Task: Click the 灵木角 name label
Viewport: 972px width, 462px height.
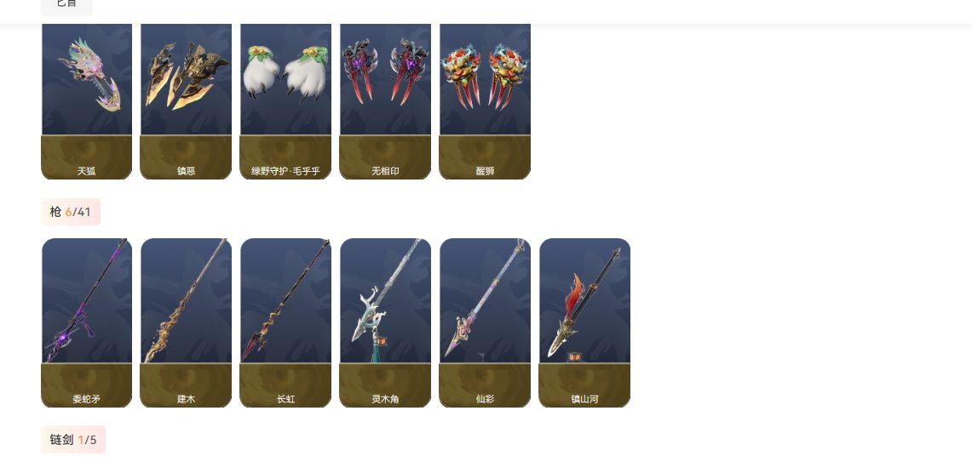Action: click(385, 399)
